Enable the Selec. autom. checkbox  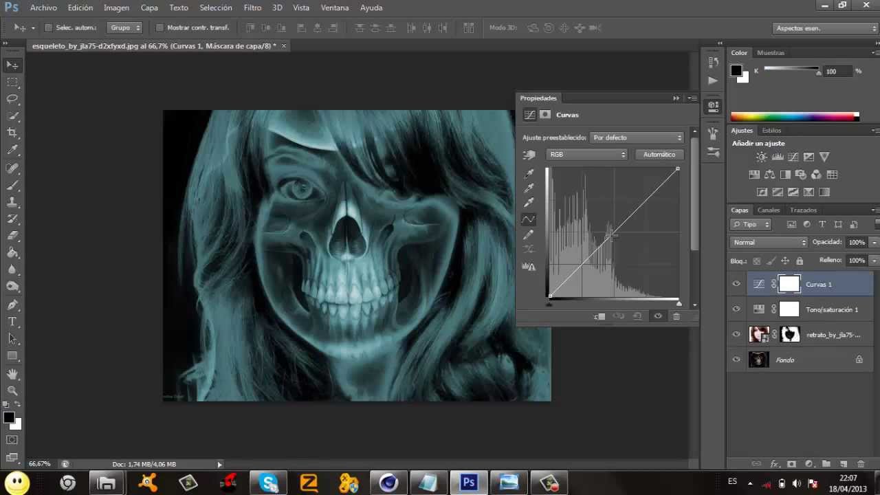pyautogui.click(x=48, y=28)
